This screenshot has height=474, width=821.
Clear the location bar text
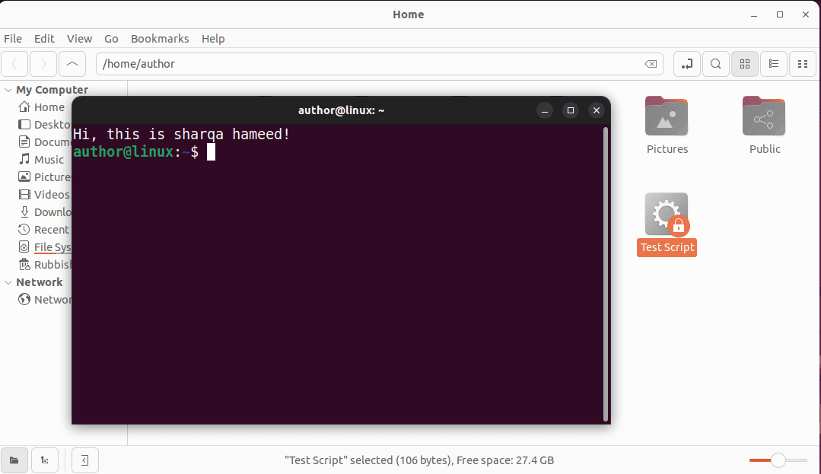(x=651, y=64)
